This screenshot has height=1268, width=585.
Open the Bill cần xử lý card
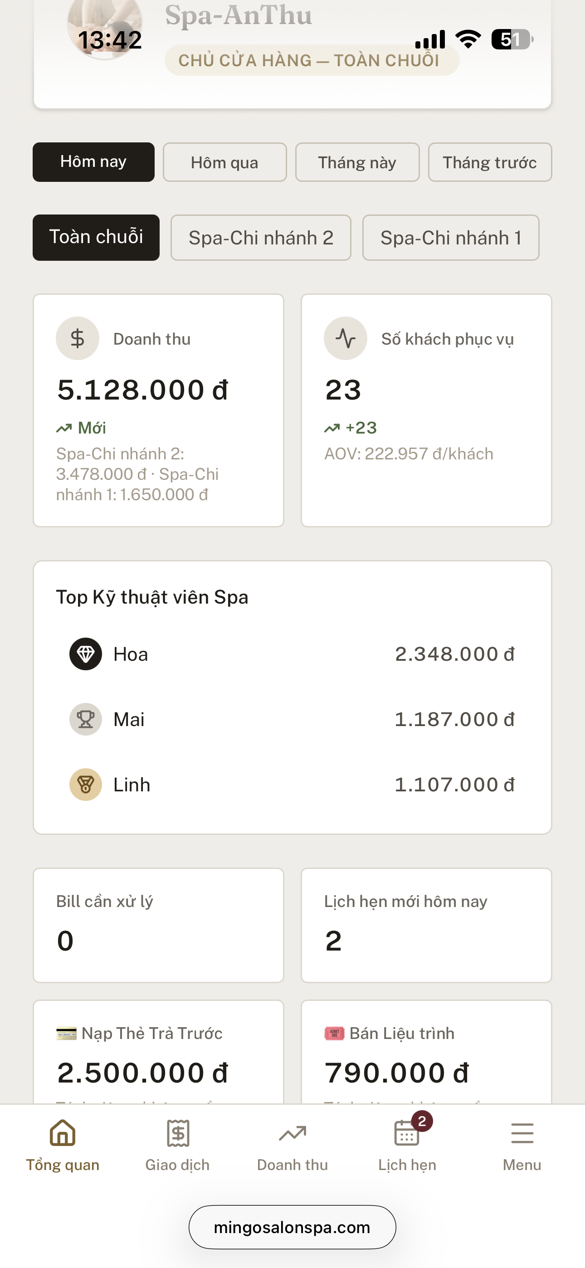159,926
